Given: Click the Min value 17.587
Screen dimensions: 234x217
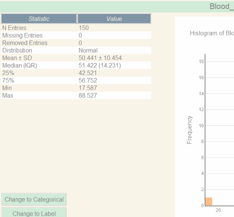Looking at the screenshot, I should (88, 88).
